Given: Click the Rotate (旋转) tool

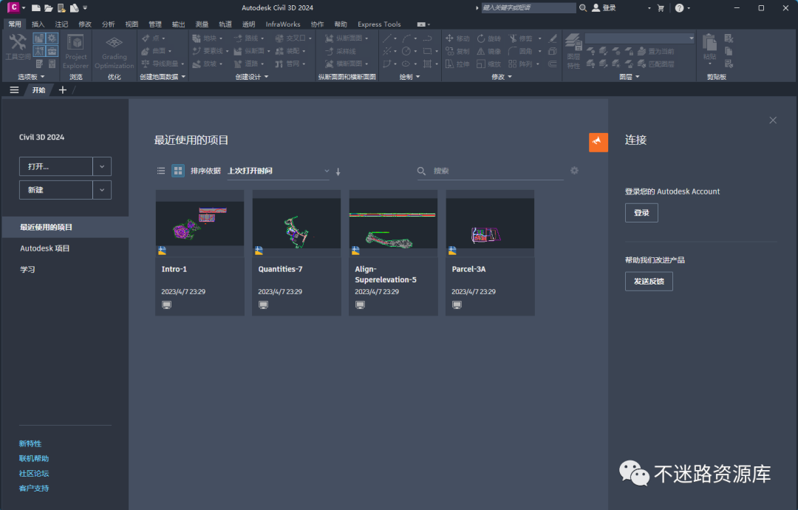Looking at the screenshot, I should 488,38.
